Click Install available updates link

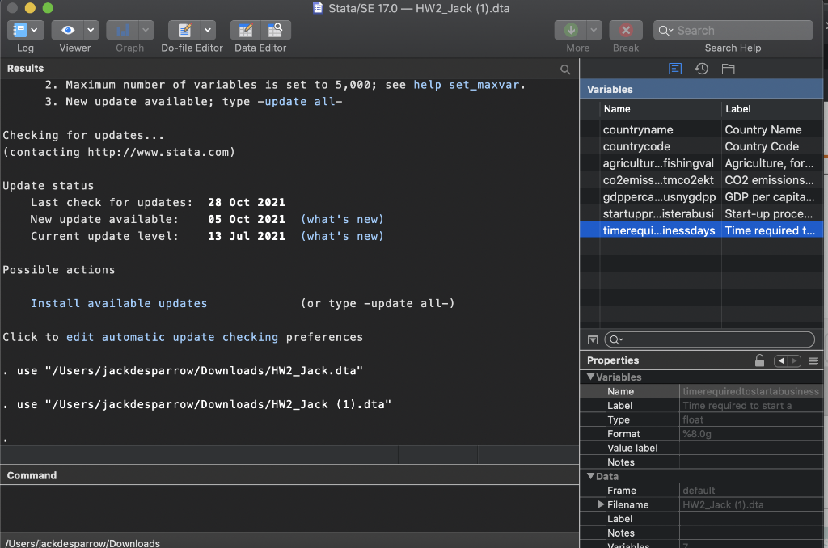click(x=119, y=303)
